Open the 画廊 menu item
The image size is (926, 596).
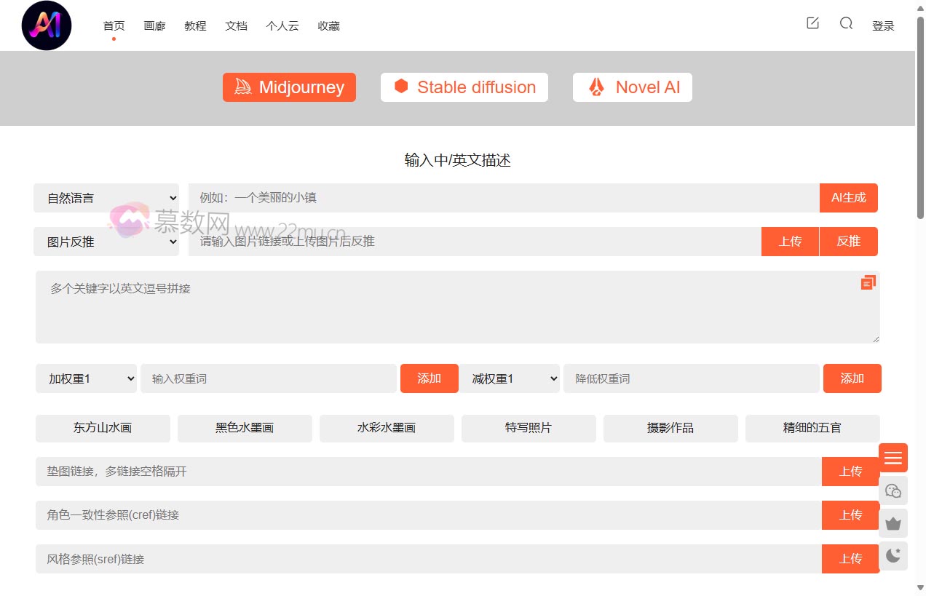coord(154,26)
